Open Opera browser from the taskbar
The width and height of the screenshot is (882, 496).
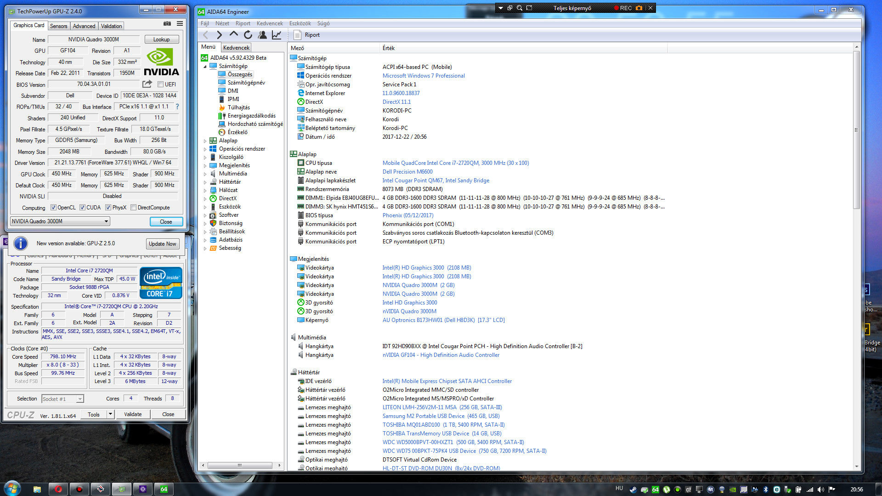pos(58,489)
